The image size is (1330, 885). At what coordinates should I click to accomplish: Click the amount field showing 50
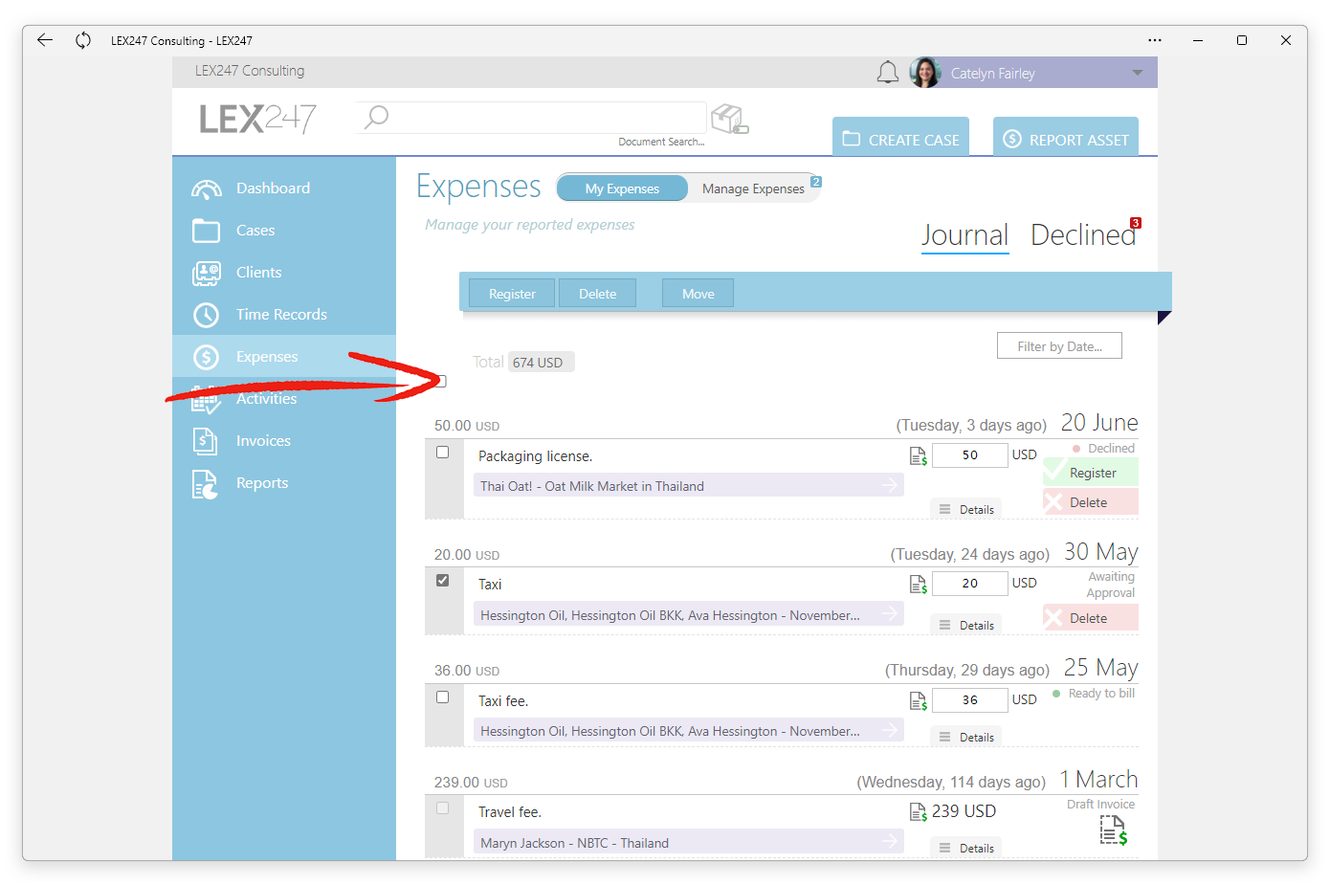[x=970, y=455]
